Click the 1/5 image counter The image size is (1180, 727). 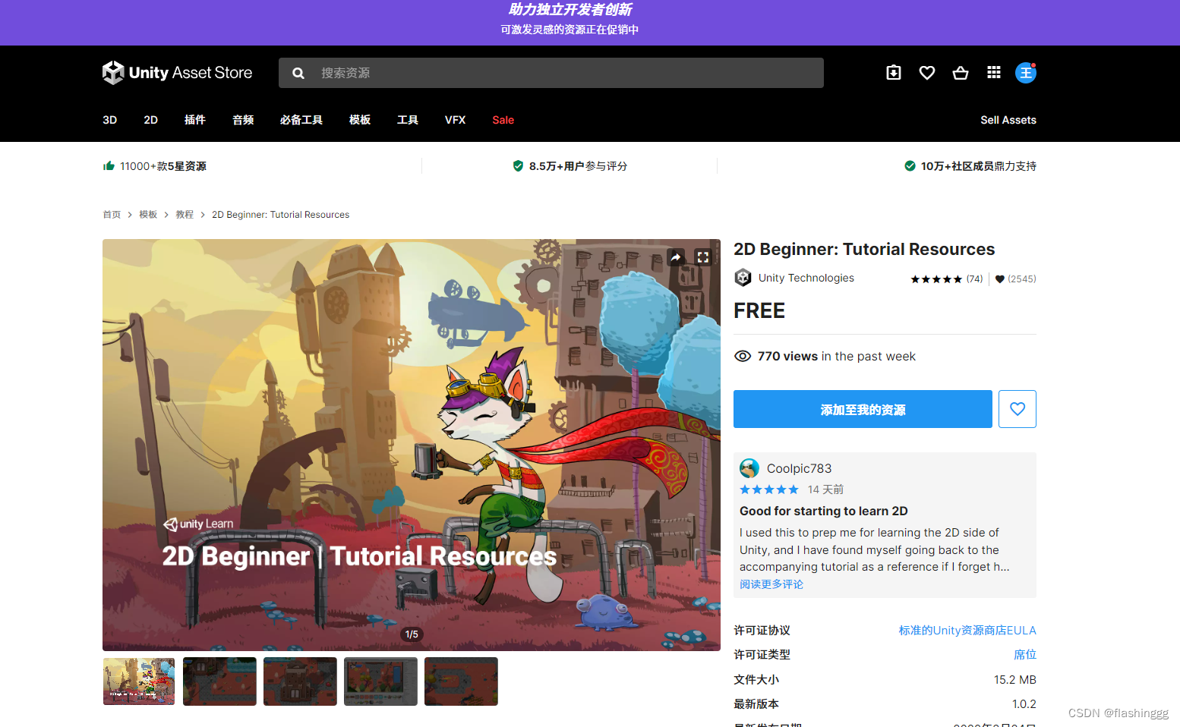412,634
